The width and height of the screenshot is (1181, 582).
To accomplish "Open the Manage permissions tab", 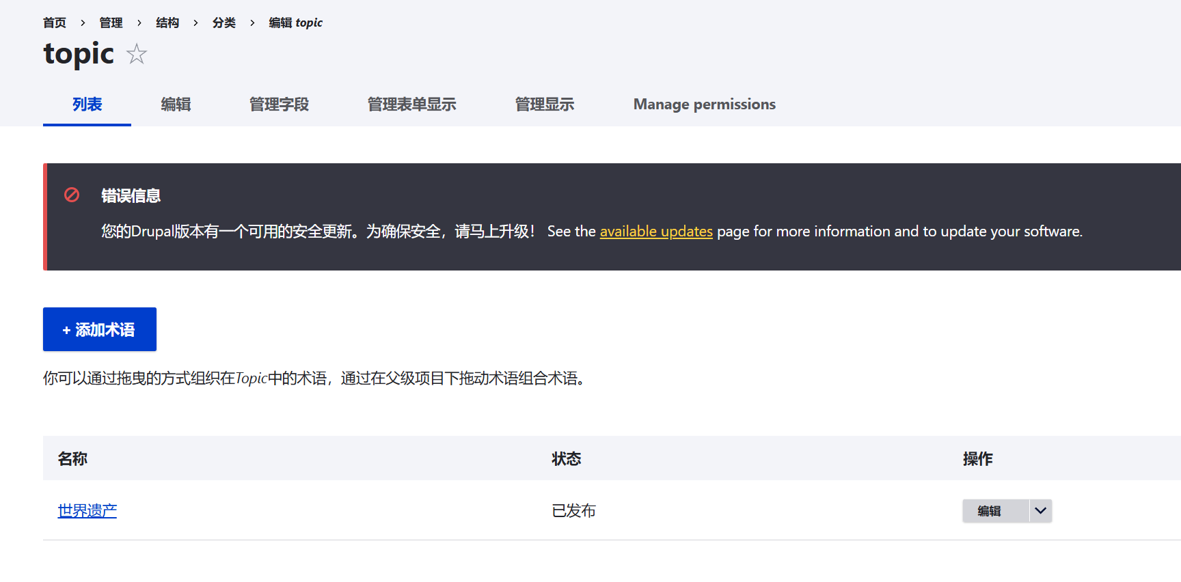I will pos(704,105).
